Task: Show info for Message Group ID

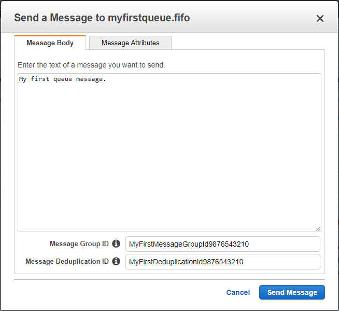Action: 116,244
